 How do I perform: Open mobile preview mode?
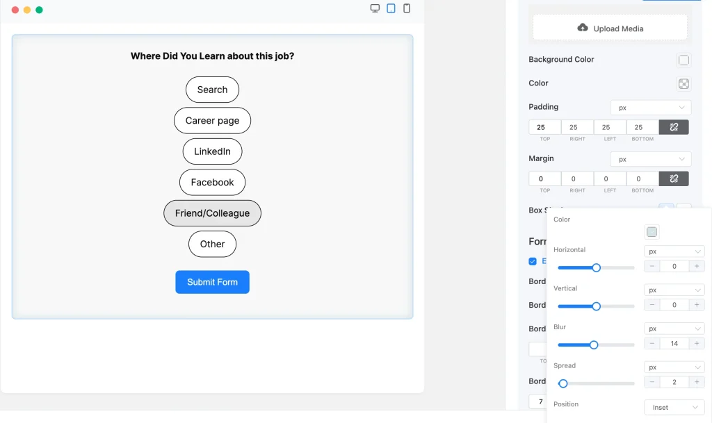(406, 8)
